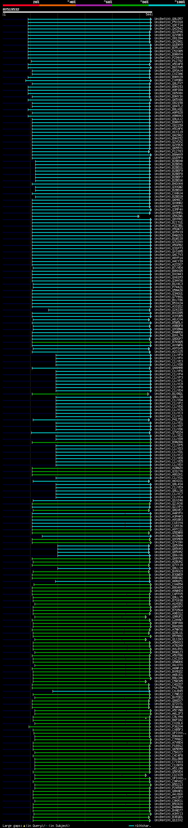
Task: Open UniRef100_Q8LFV7 hit
Action: [168, 84]
